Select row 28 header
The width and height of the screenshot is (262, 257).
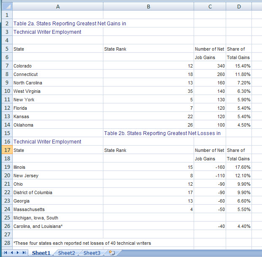tap(7, 243)
